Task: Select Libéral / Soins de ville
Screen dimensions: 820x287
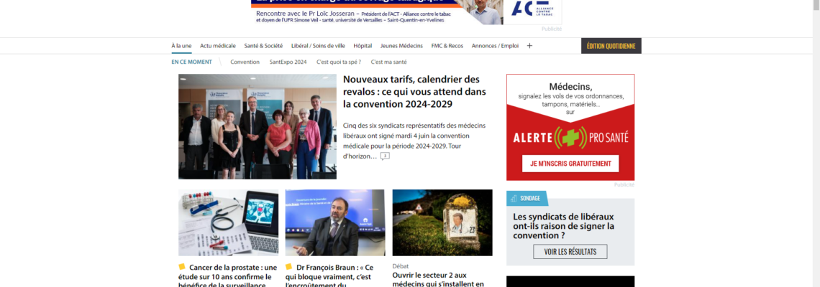Action: pos(318,46)
